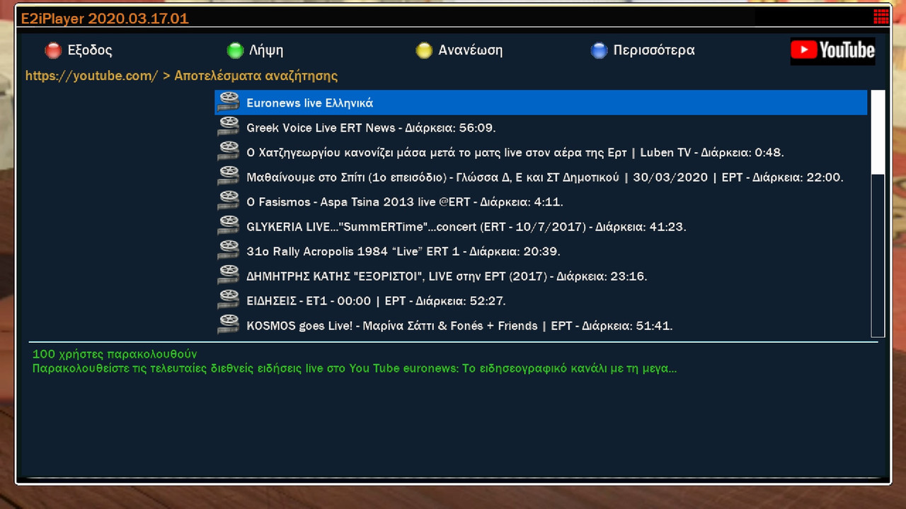Click film reel icon beside Greek Voice Live
Viewport: 906px width, 509px height.
pyautogui.click(x=229, y=127)
